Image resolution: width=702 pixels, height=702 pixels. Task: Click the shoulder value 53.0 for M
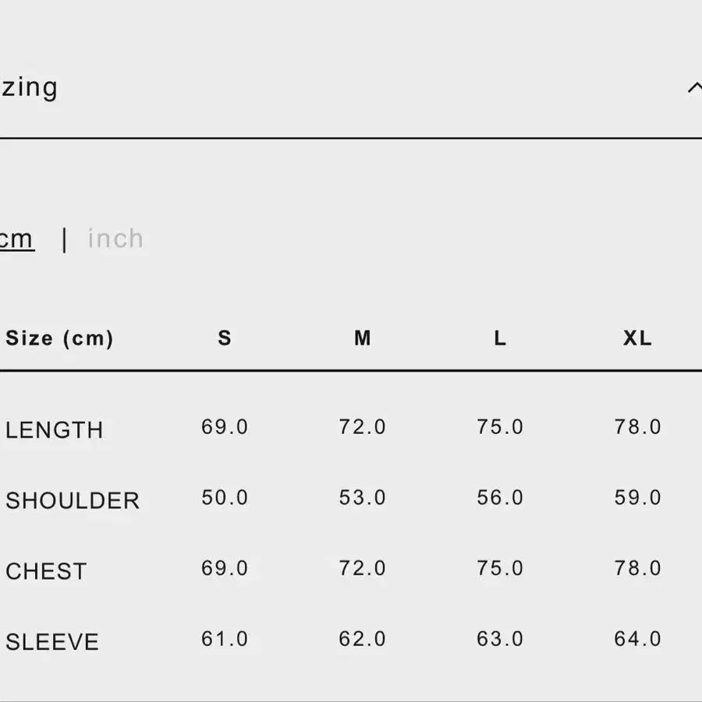pyautogui.click(x=362, y=498)
